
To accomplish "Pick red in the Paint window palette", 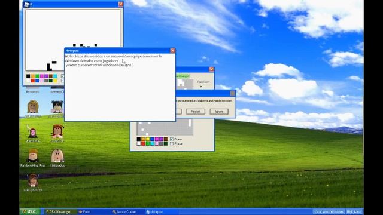I will (33, 81).
